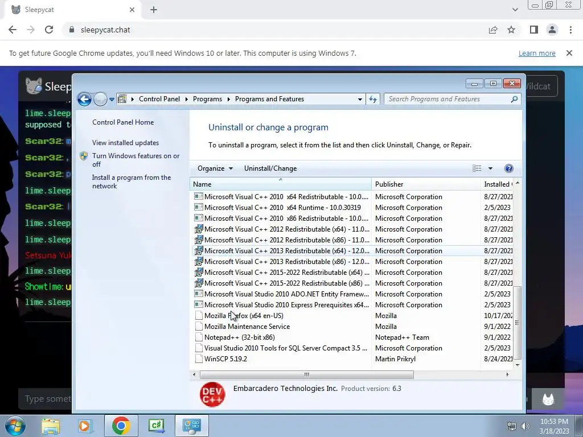
Task: Expand the address bar history dropdown
Action: point(360,99)
